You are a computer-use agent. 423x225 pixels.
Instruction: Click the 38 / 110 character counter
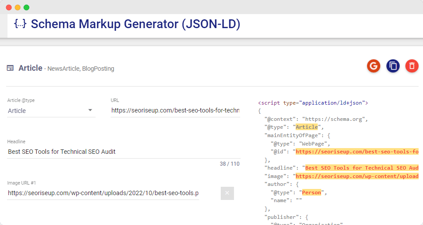[x=230, y=163]
